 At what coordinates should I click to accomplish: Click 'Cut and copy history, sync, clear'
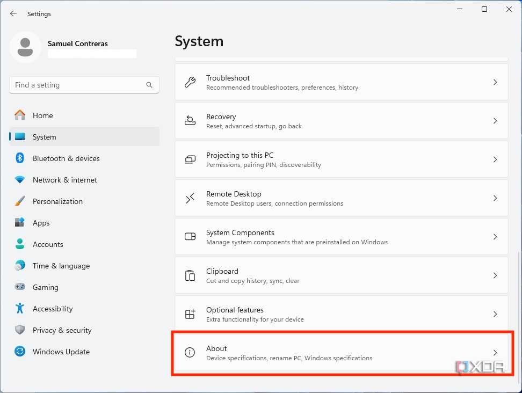pos(253,281)
